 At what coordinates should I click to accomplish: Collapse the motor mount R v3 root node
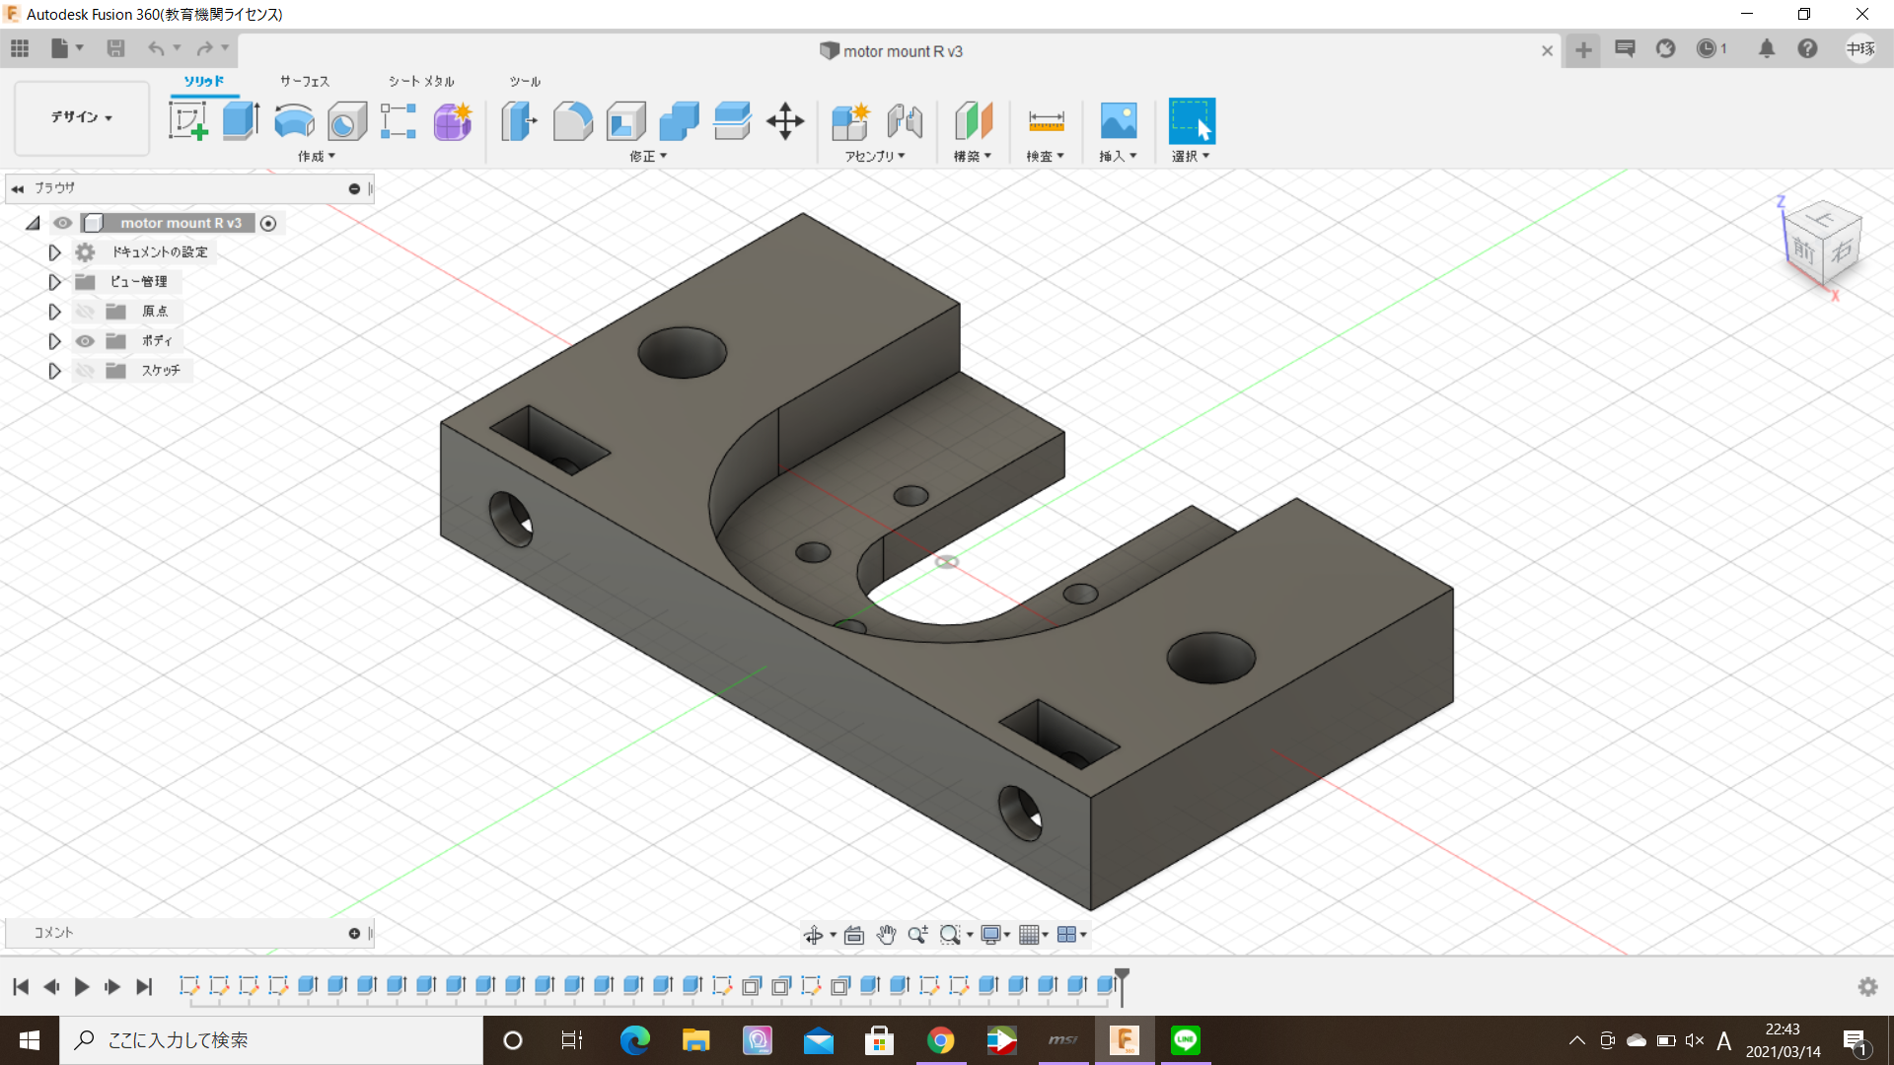34,224
